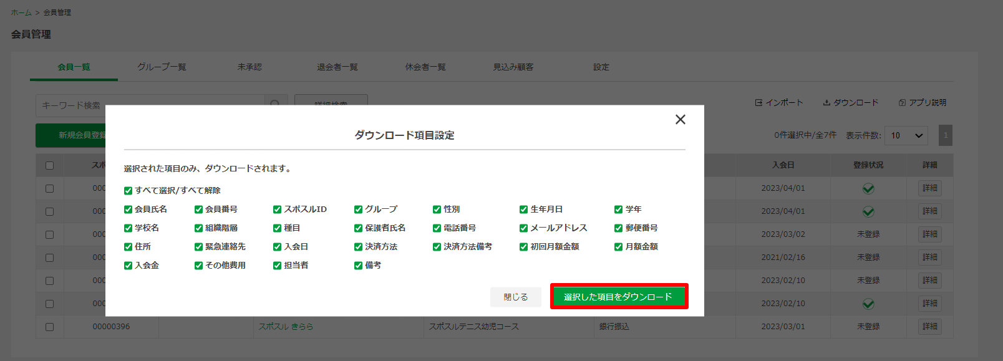Image resolution: width=1003 pixels, height=361 pixels.
Task: Toggle すべて選択/すべて解除 checkbox
Action: pos(128,191)
